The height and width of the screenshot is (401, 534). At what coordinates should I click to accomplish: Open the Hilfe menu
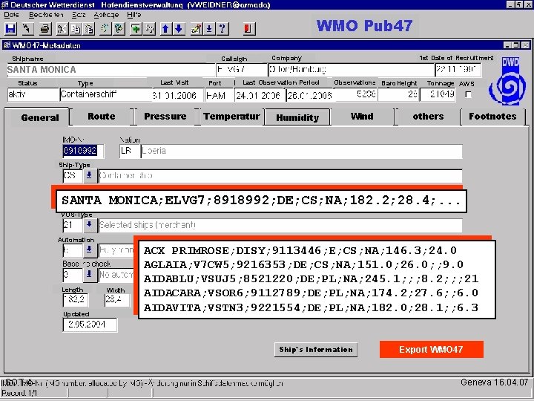[133, 15]
